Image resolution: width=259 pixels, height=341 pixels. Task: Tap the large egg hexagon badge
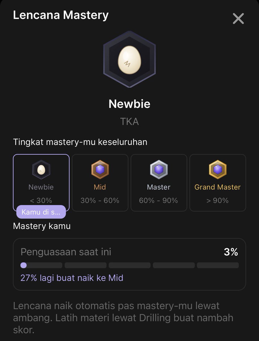129,61
